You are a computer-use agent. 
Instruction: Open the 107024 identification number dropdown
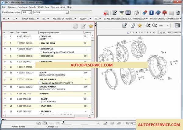coord(67,12)
